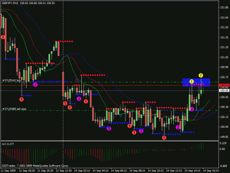Click the 14 Sep 04:15 time label
The width and height of the screenshot is (230, 173).
[x=100, y=171]
